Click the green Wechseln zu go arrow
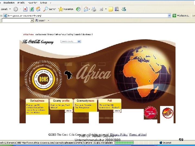 (174, 16)
